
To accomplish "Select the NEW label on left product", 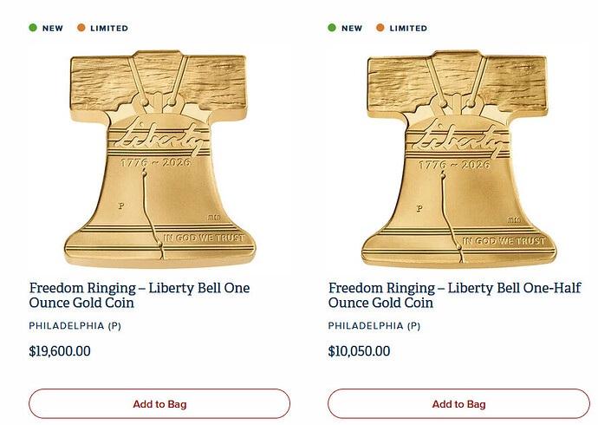I will pos(53,29).
